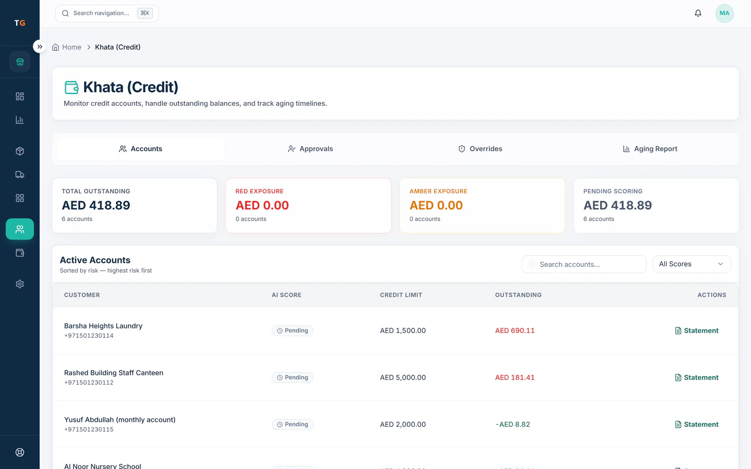Open the notifications bell

(698, 14)
